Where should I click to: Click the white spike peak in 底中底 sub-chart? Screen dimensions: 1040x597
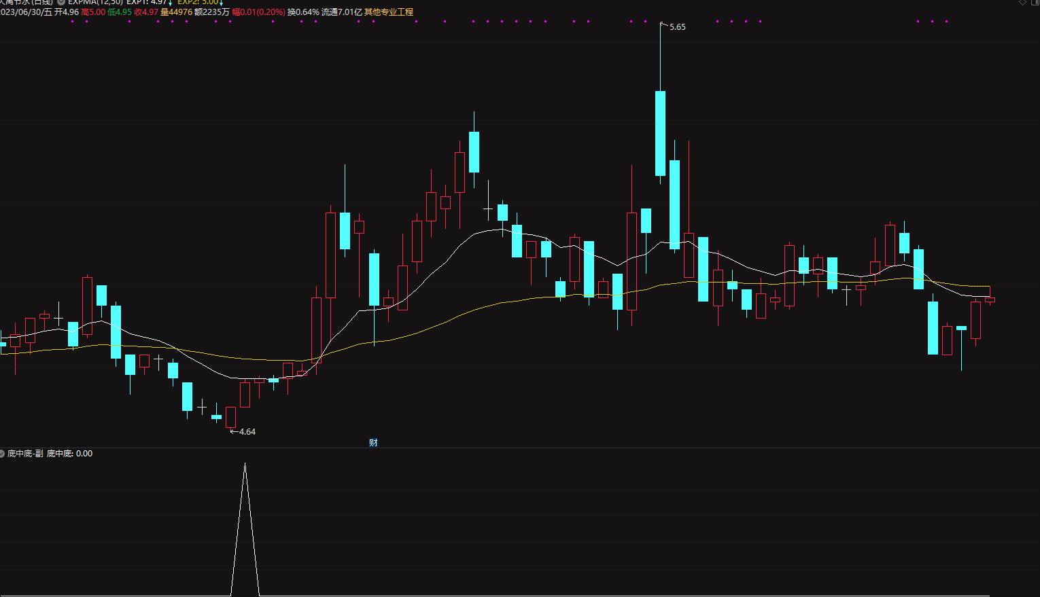pos(245,464)
